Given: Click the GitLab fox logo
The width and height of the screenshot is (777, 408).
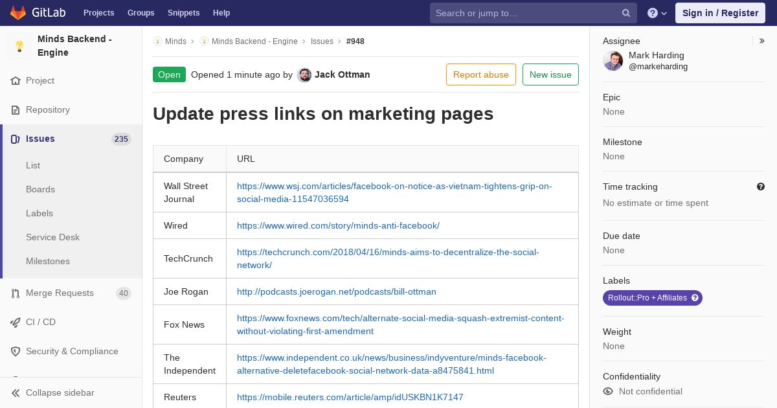Looking at the screenshot, I should pyautogui.click(x=18, y=13).
